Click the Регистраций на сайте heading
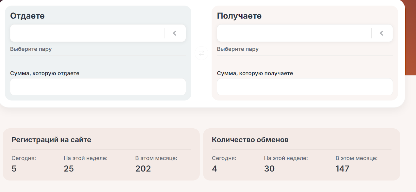This screenshot has height=192, width=416. [51, 140]
